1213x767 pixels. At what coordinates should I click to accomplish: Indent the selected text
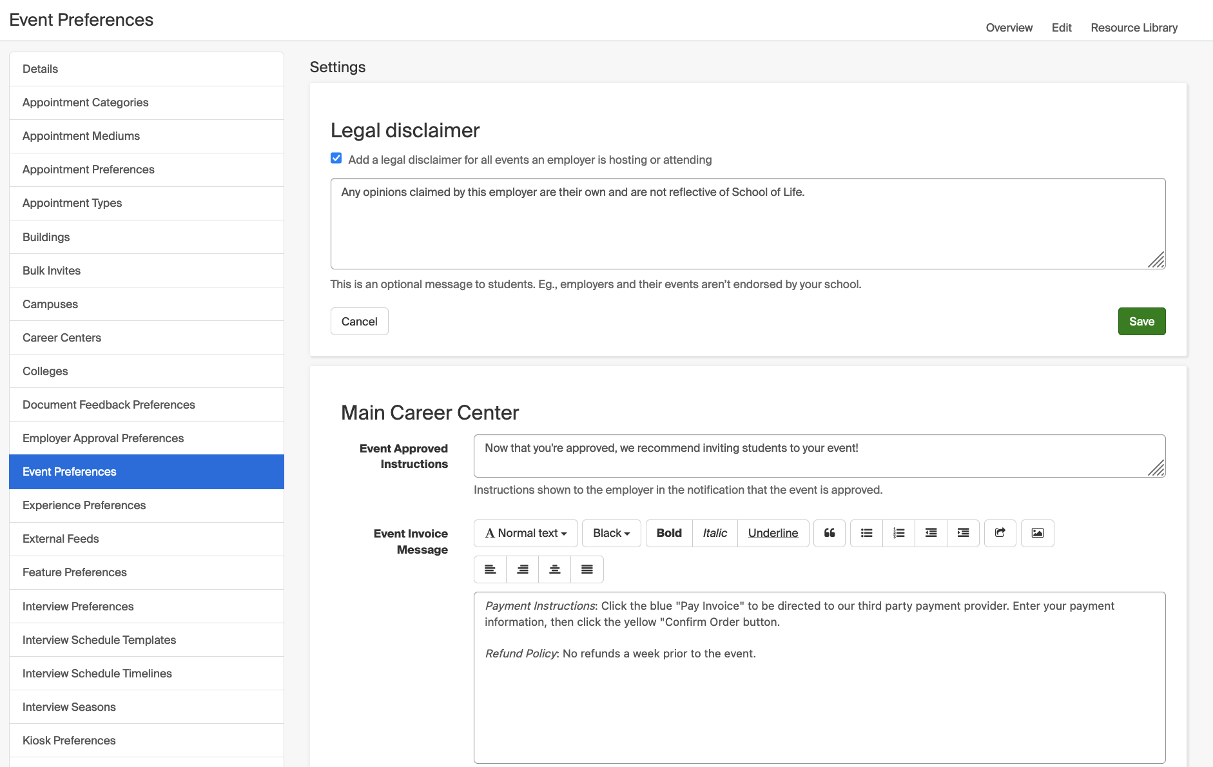point(964,533)
